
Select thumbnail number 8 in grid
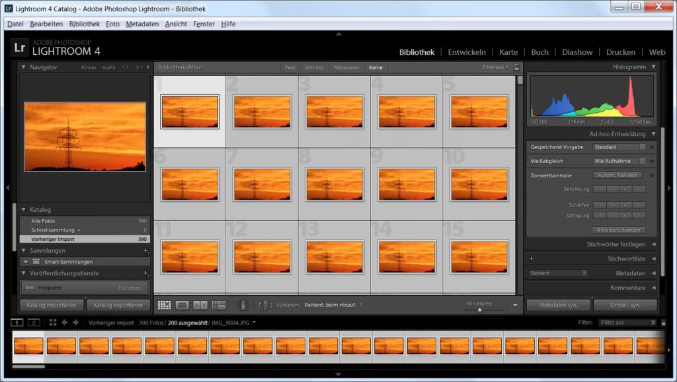(334, 185)
